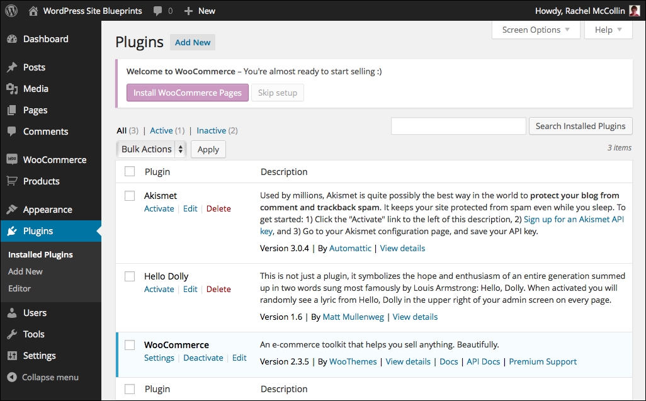
Task: Click the WooCommerce Woo icon in sidebar
Action: click(12, 159)
